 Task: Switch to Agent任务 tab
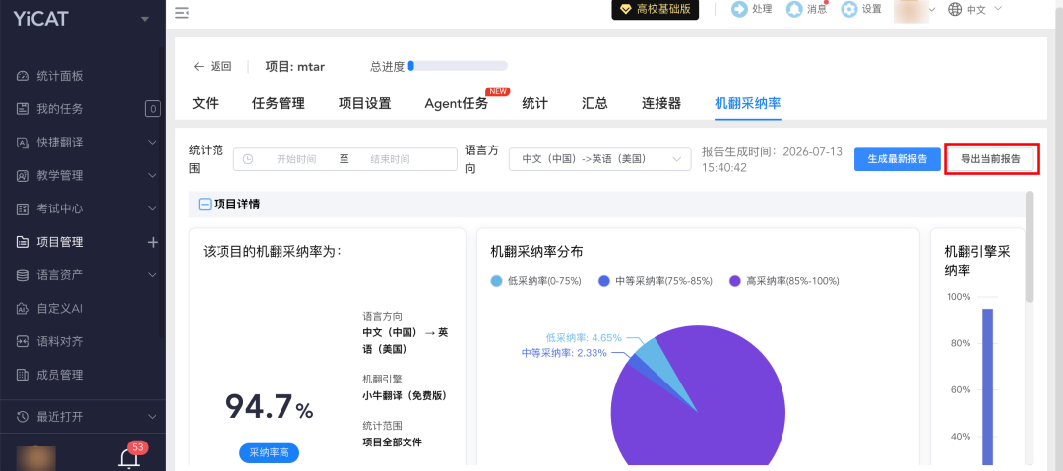tap(457, 103)
